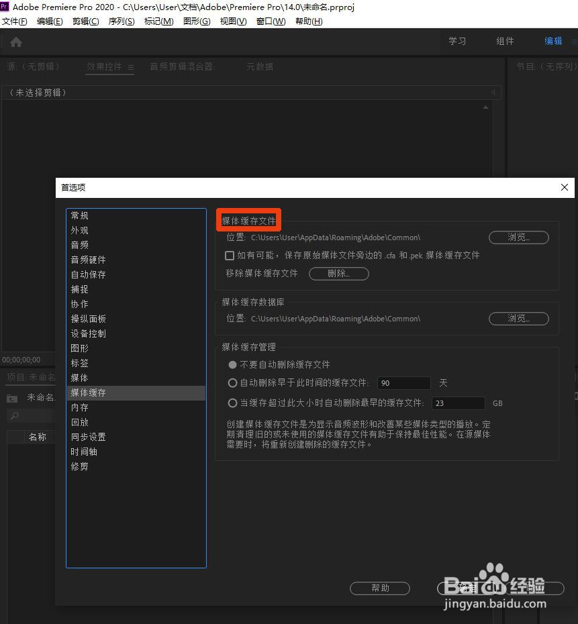Switch to the Editing (编辑) workspace tab
The height and width of the screenshot is (624, 578).
tap(553, 41)
